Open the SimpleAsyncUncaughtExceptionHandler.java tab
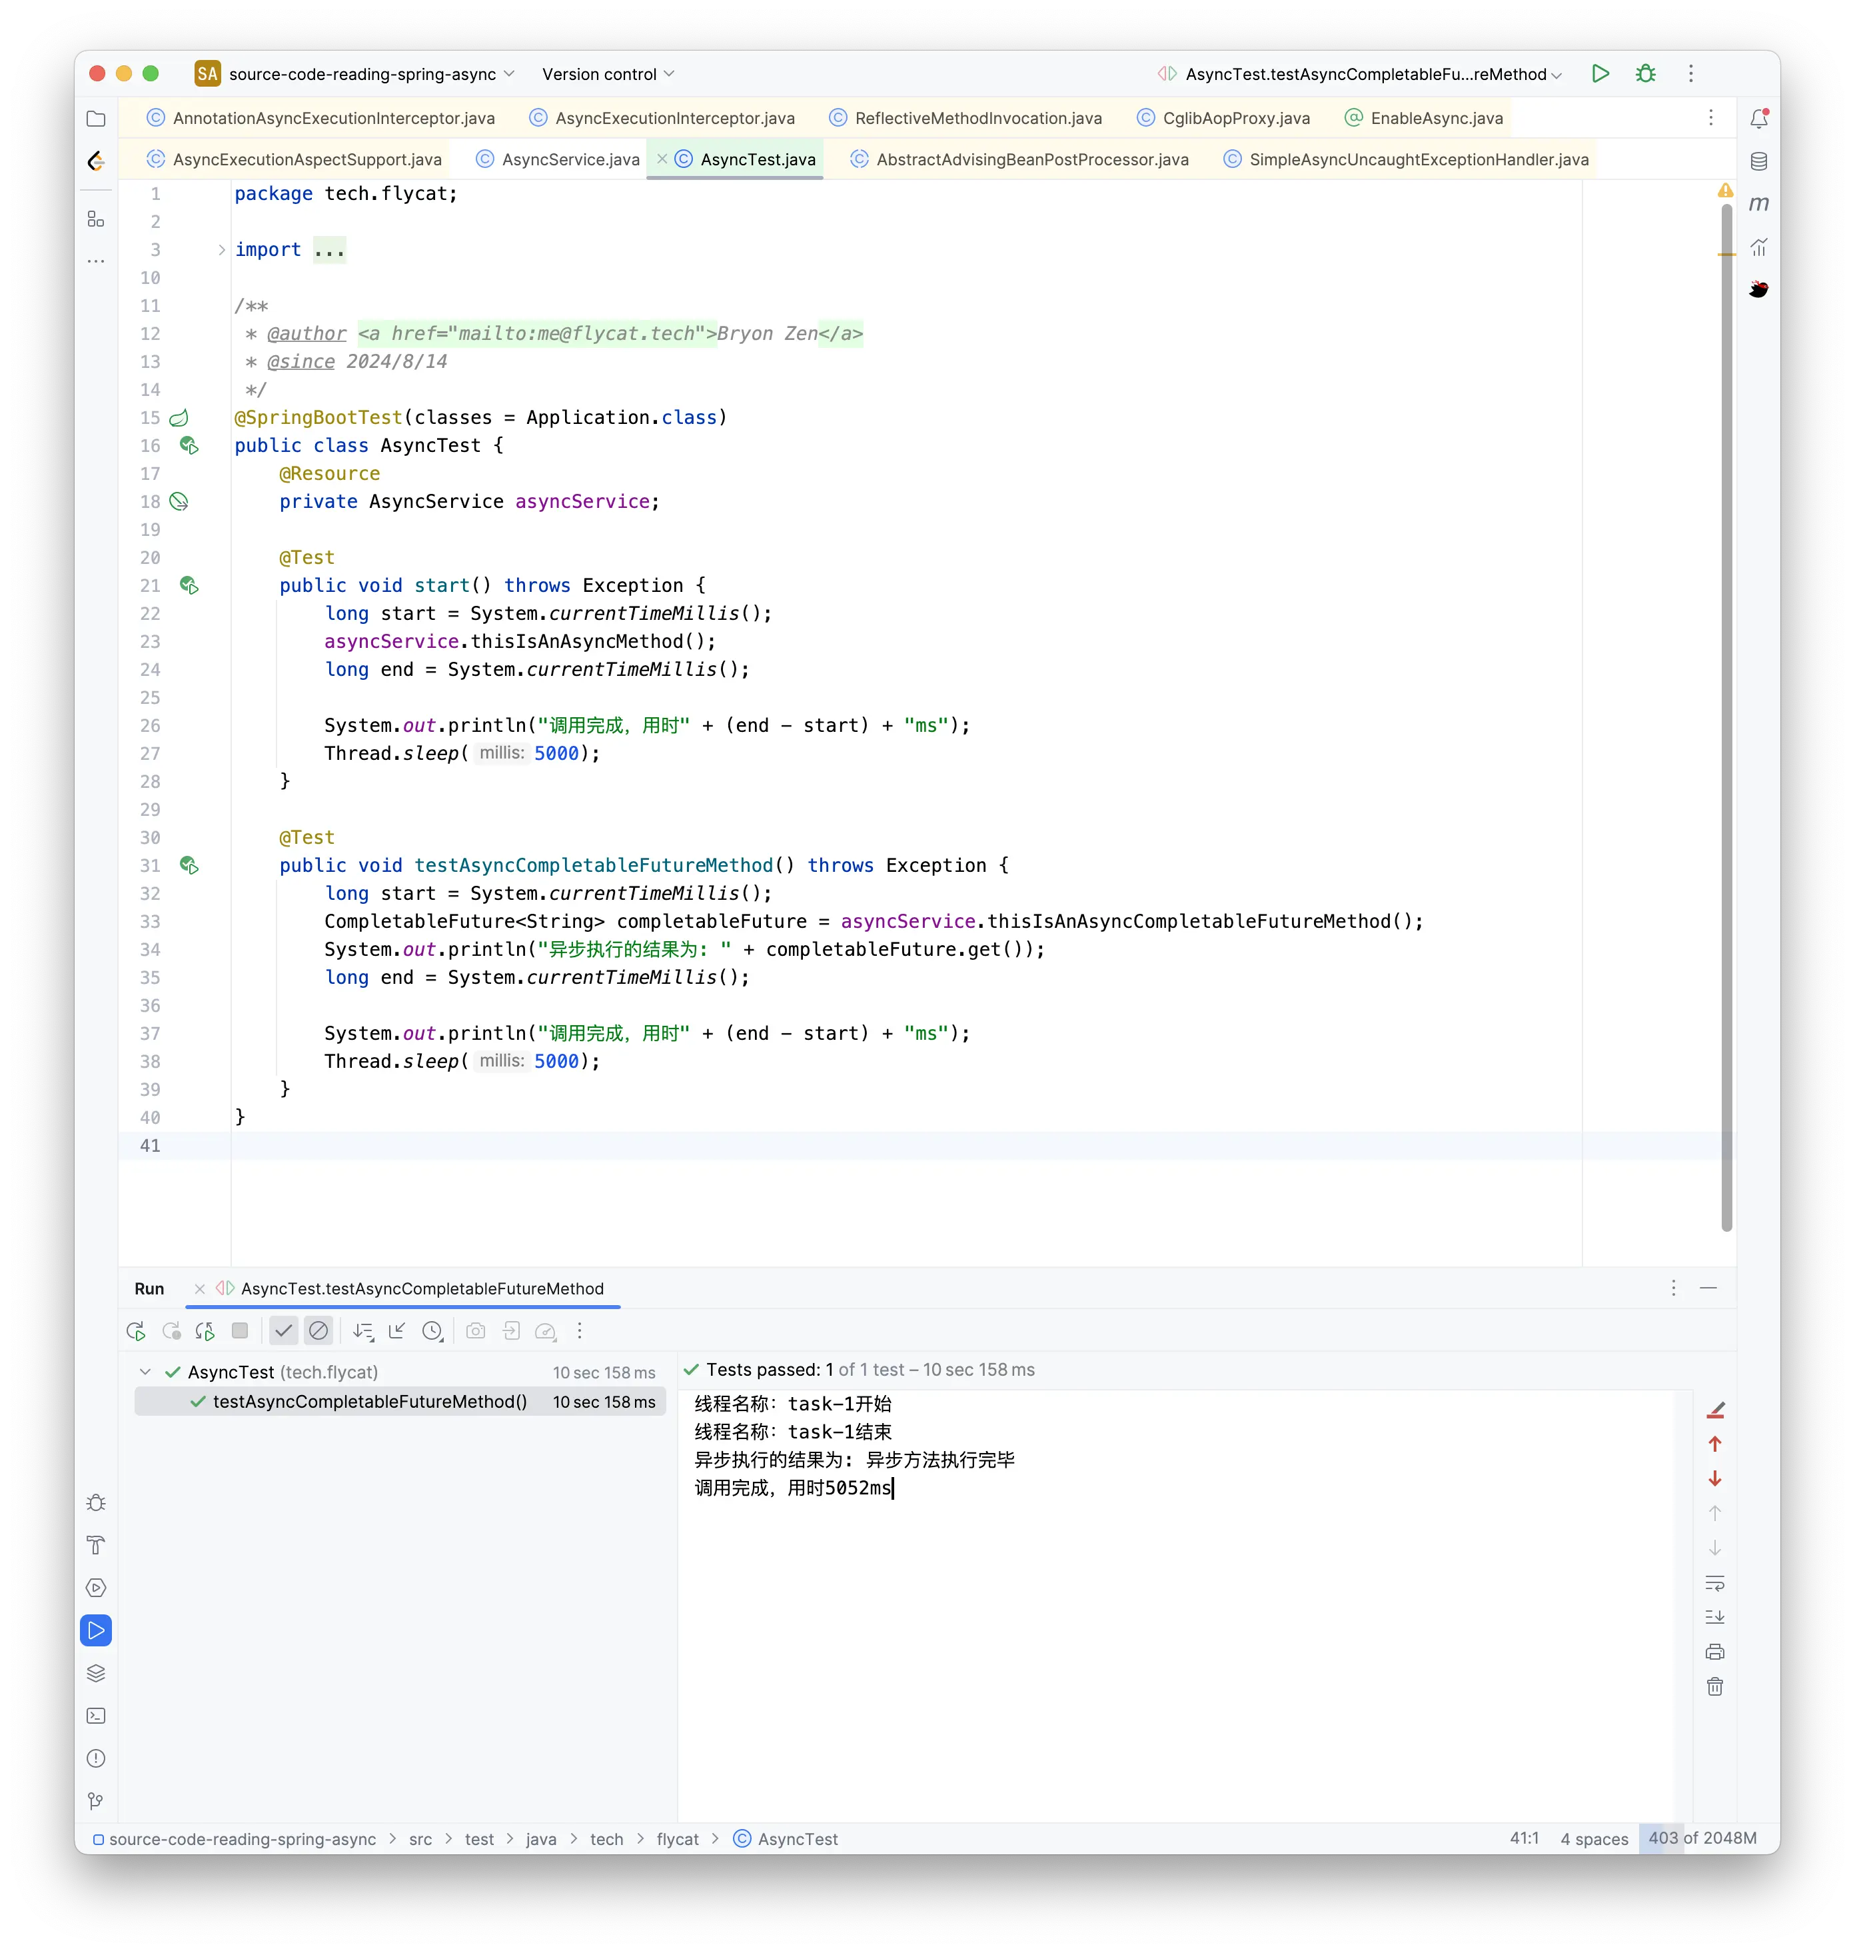The image size is (1855, 1953). click(x=1406, y=159)
